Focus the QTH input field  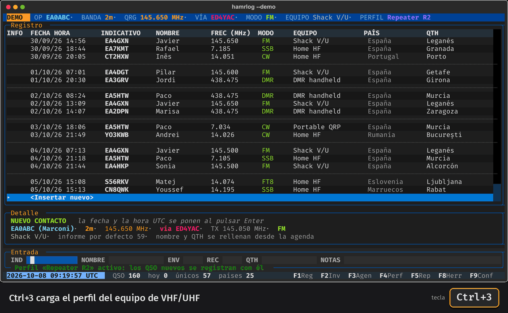pos(289,260)
